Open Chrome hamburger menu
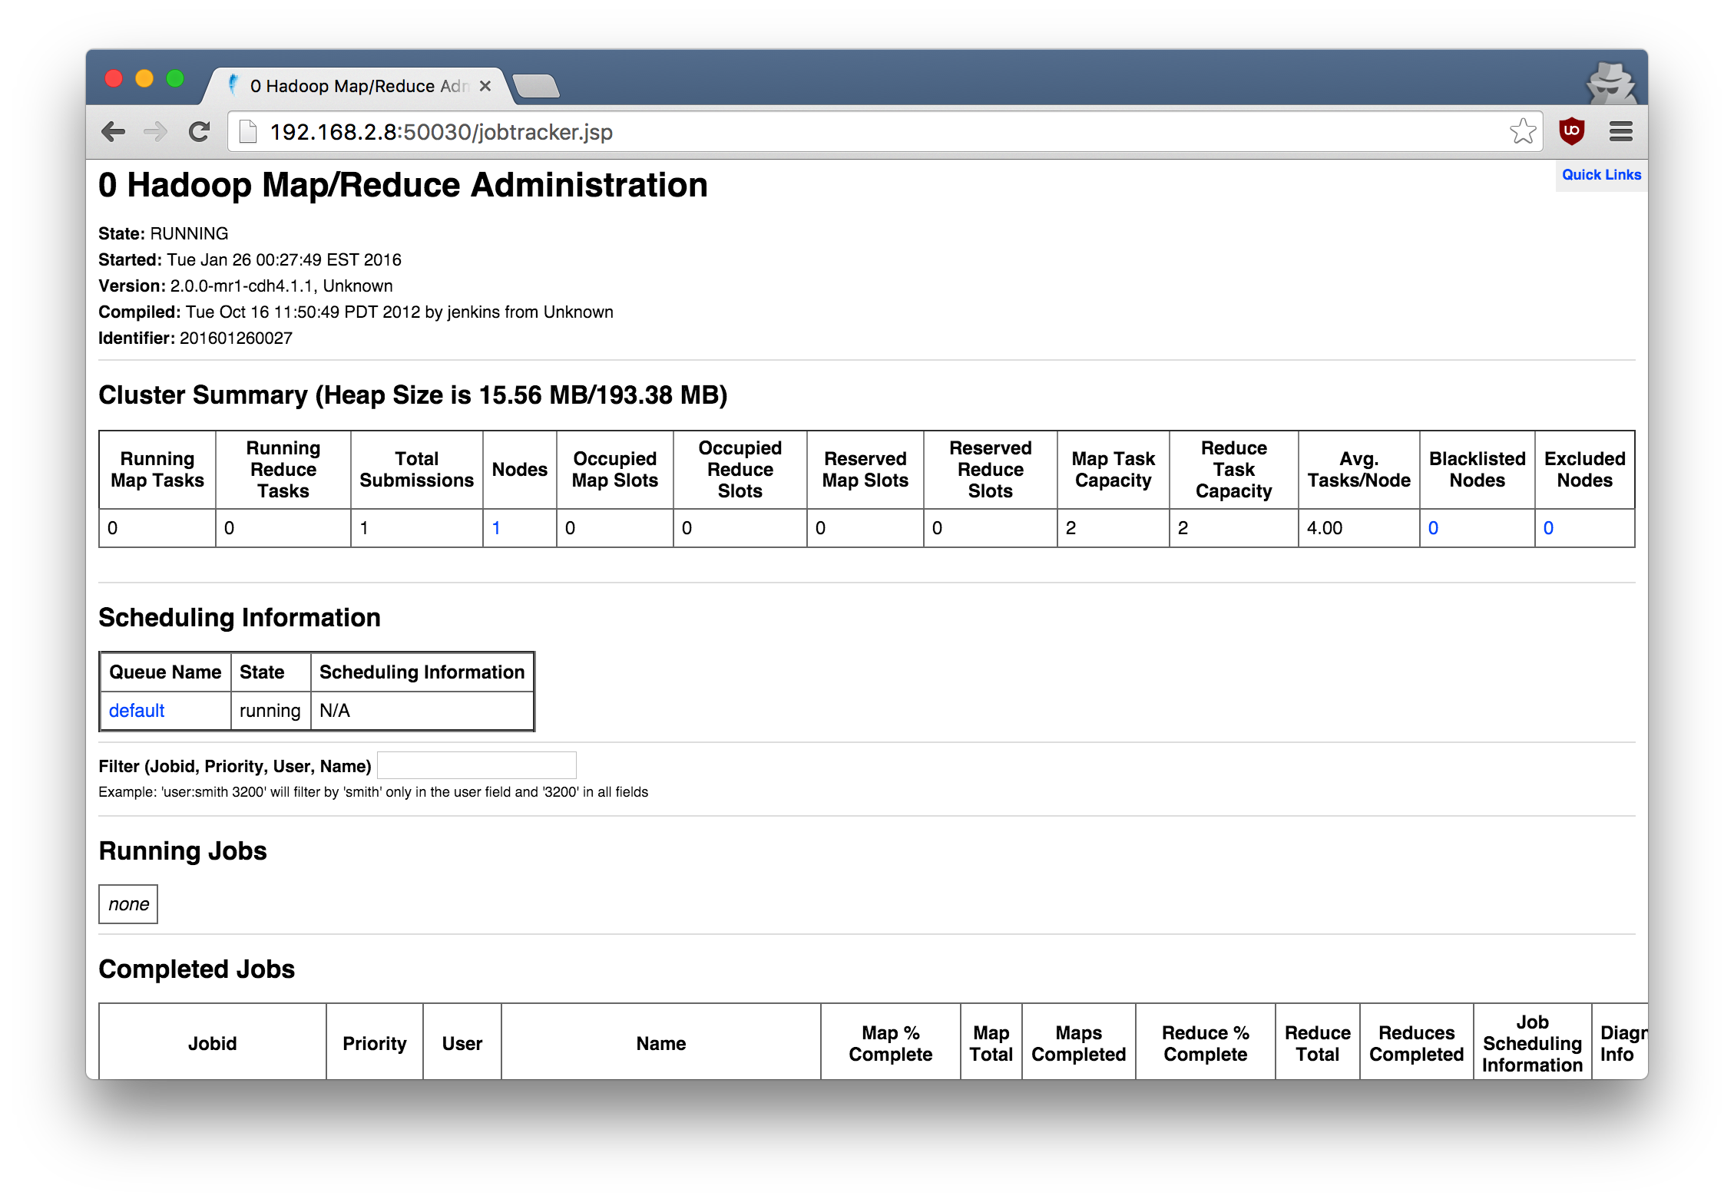This screenshot has height=1202, width=1734. tap(1620, 132)
